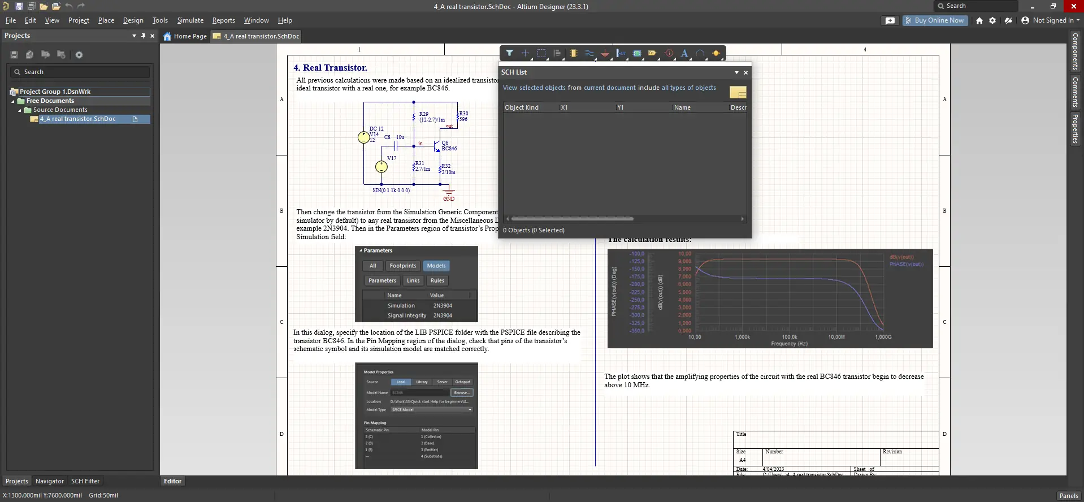
Task: Select the Place Text String tool
Action: [684, 53]
